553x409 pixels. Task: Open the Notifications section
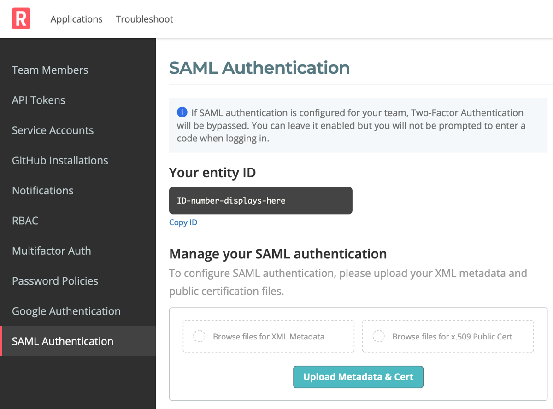[42, 190]
